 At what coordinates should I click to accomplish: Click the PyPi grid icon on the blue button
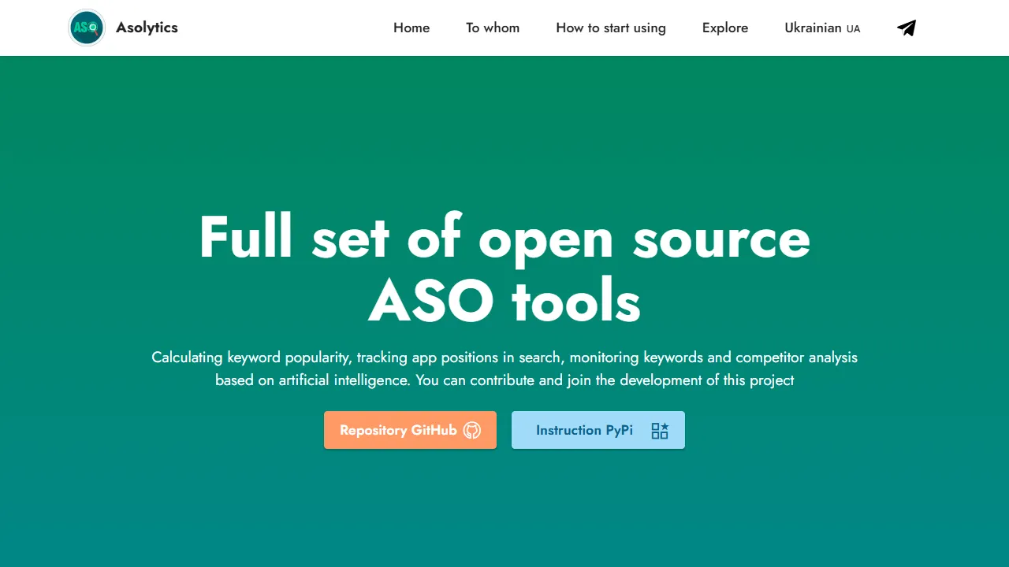pos(660,430)
